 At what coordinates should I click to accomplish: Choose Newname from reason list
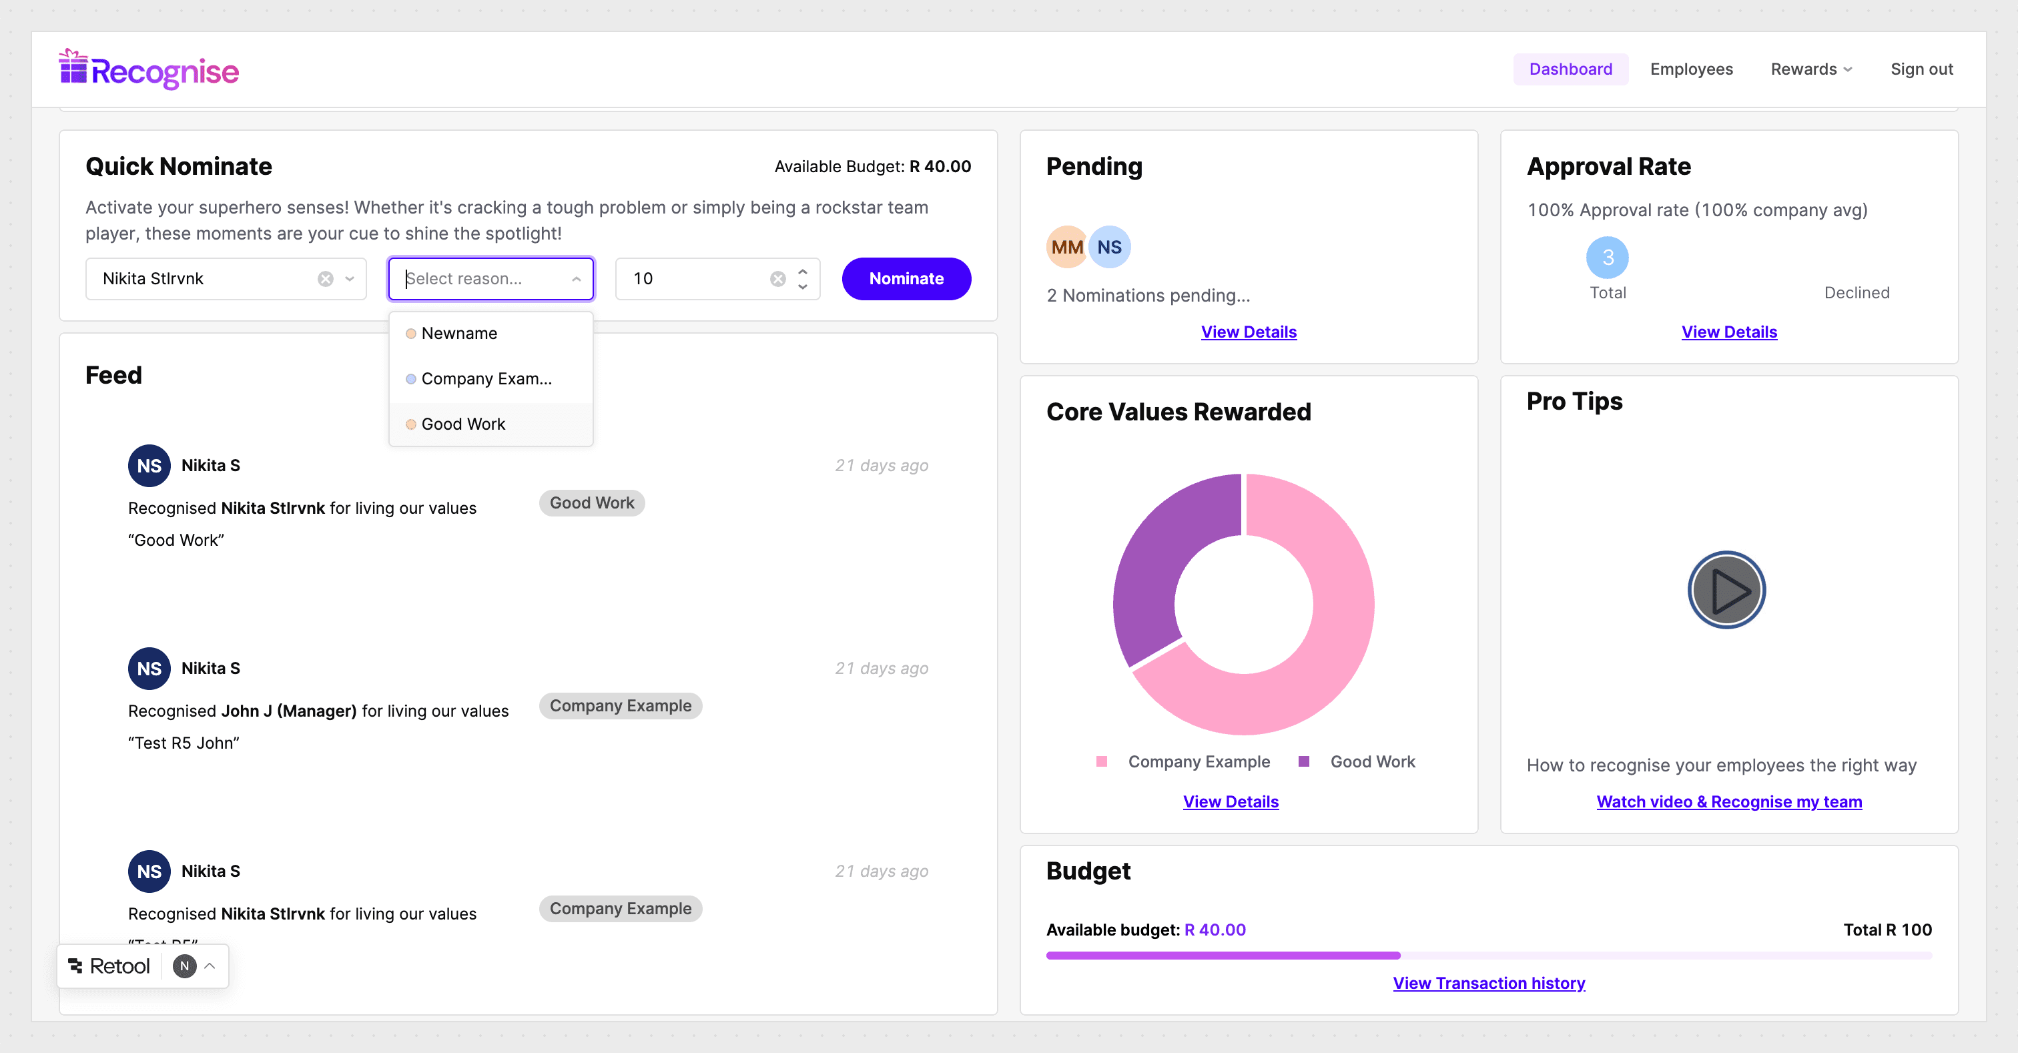coord(459,334)
